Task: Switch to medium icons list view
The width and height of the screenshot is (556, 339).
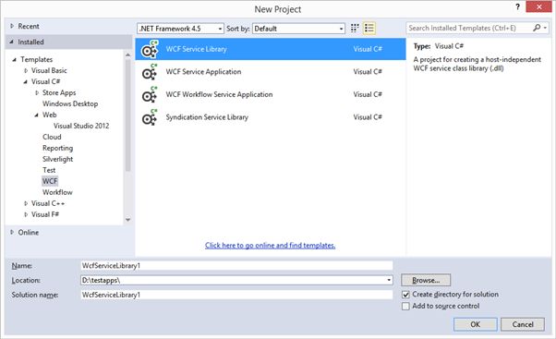Action: point(369,28)
